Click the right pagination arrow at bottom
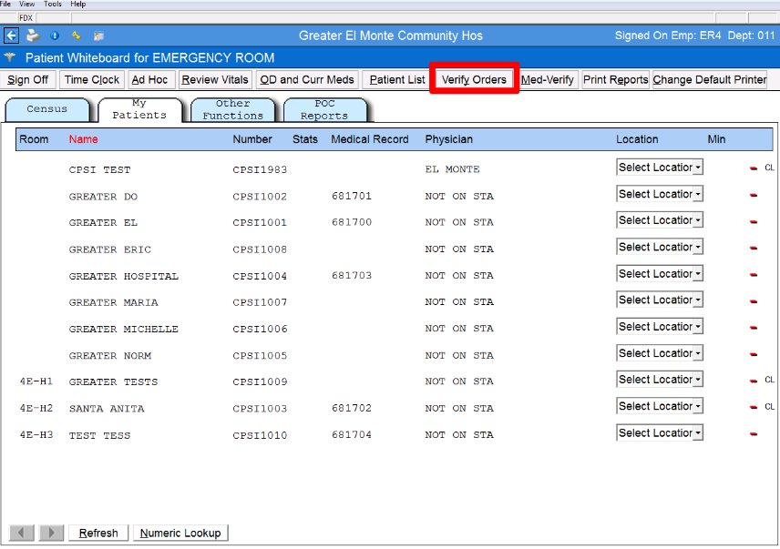Image resolution: width=780 pixels, height=549 pixels. (51, 533)
